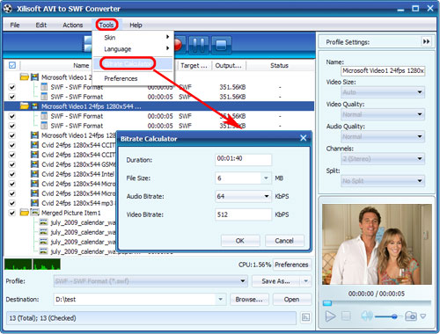This screenshot has width=440, height=334.
Task: Open the Video Quality dropdown
Action: pos(383,114)
